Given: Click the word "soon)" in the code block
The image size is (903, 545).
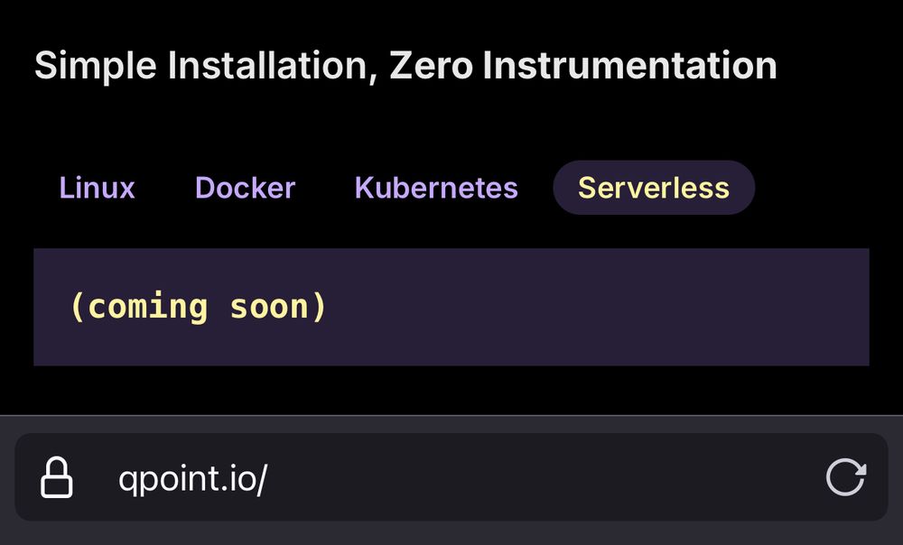Looking at the screenshot, I should 278,307.
